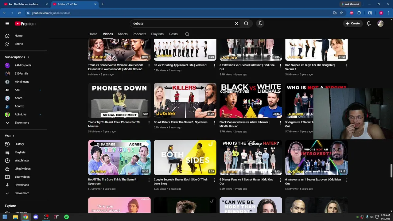
Task: Open the Do All Killers Think The Same title
Action: click(x=181, y=122)
